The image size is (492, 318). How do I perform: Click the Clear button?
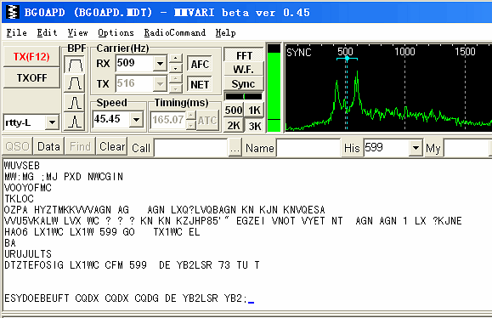pyautogui.click(x=112, y=146)
